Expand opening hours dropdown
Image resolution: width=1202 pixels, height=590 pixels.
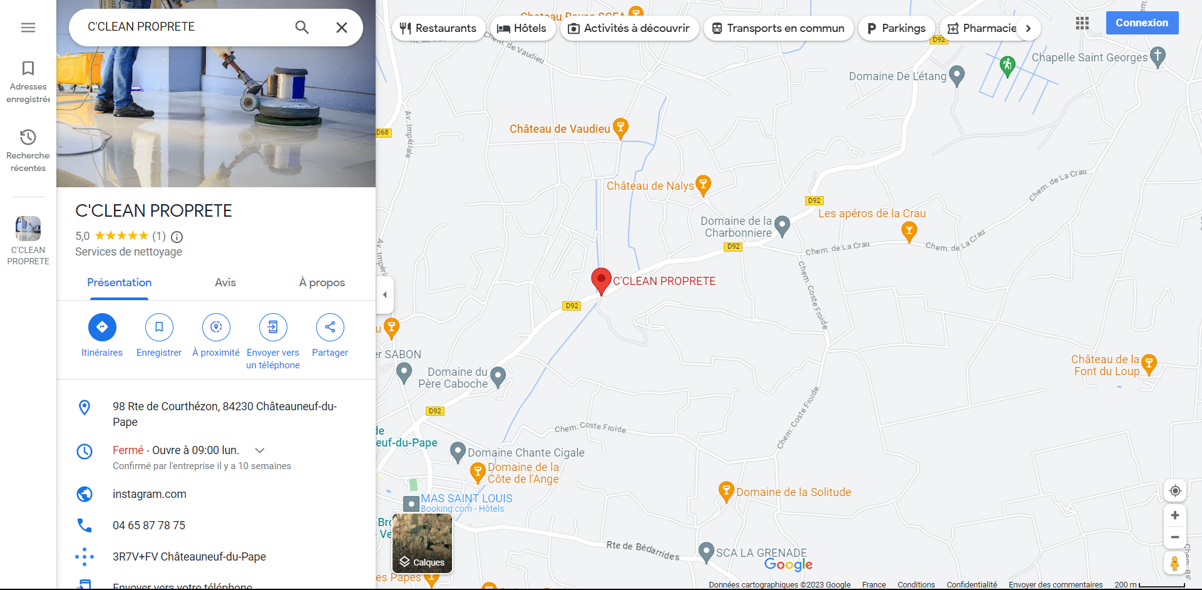[x=260, y=450]
